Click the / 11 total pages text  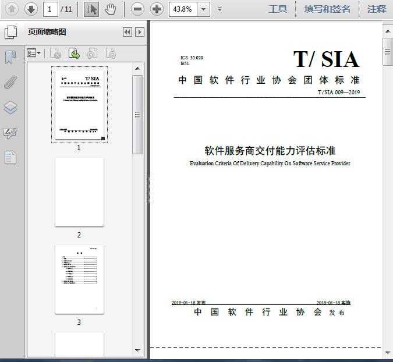[x=66, y=9]
